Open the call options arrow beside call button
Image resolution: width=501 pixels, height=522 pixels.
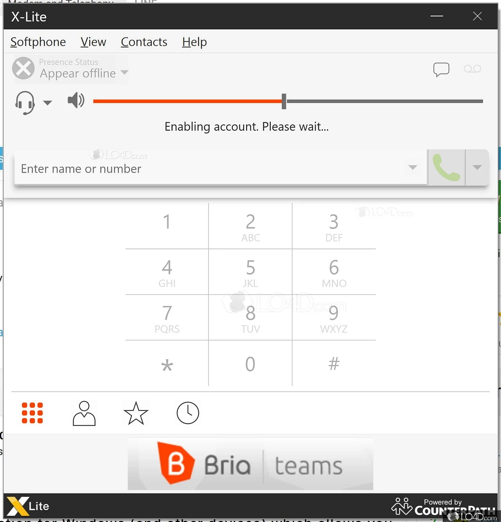coord(477,167)
